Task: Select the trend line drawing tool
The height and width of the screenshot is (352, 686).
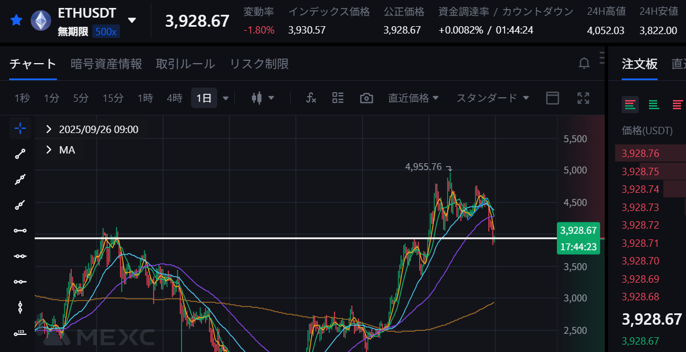Action: point(20,154)
